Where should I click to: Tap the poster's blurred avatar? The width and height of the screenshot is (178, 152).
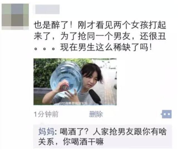pos(15,17)
